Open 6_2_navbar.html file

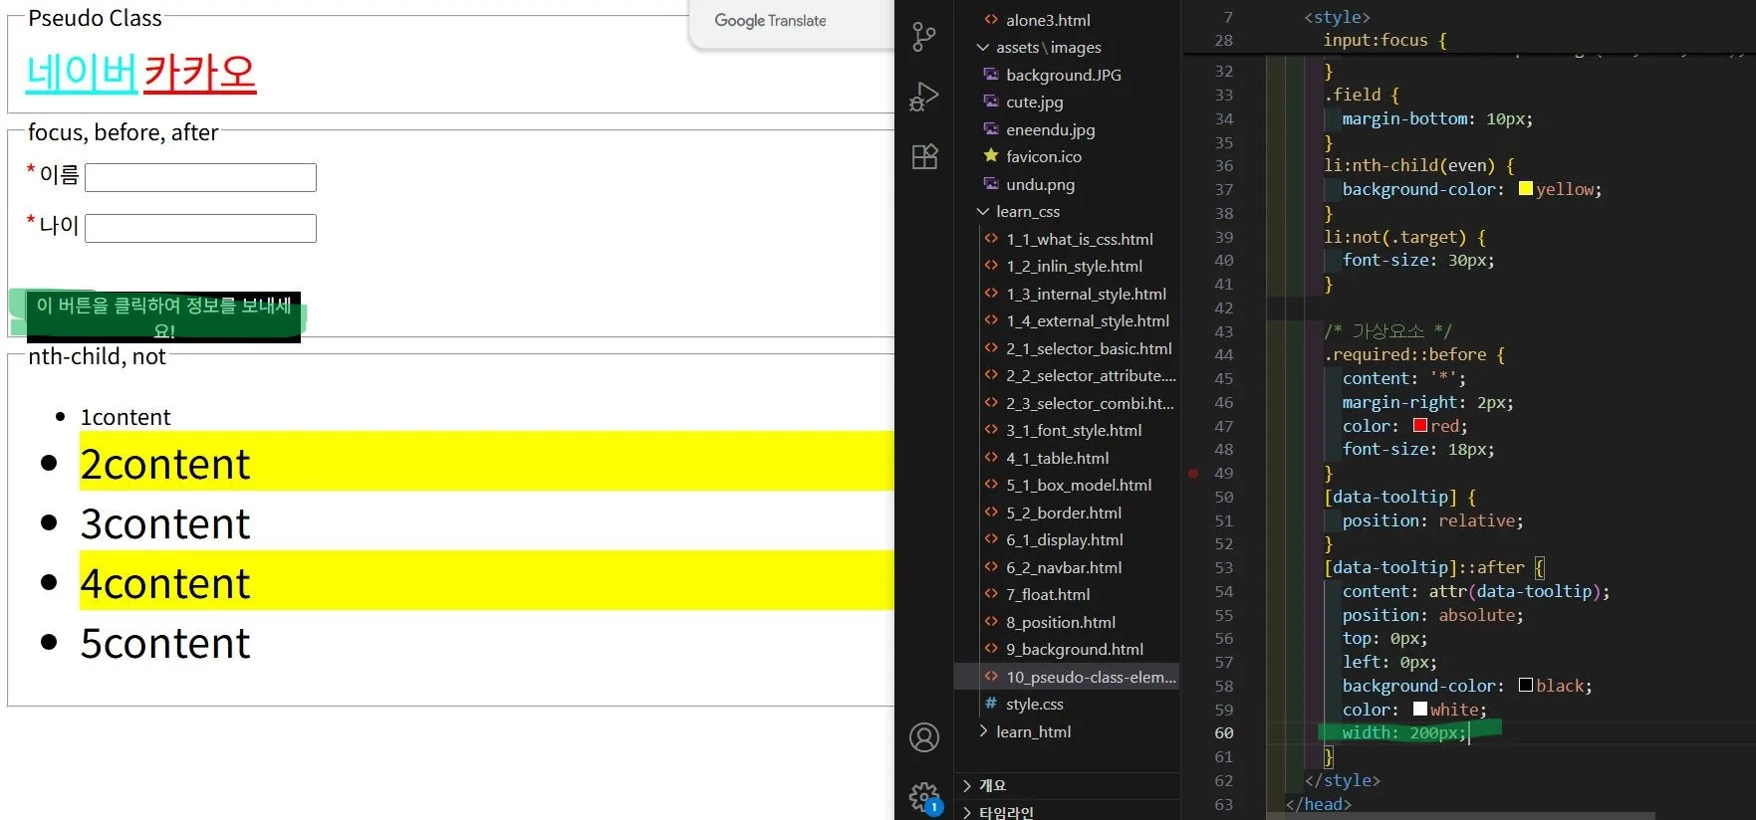[1064, 567]
